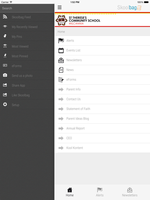Open the hamburger menu icon
Image resolution: width=150 pixels, height=200 pixels.
point(60,7)
